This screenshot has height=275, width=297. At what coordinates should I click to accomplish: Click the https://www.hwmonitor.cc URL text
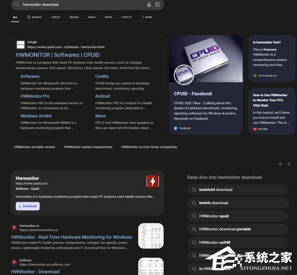pyautogui.click(x=39, y=230)
